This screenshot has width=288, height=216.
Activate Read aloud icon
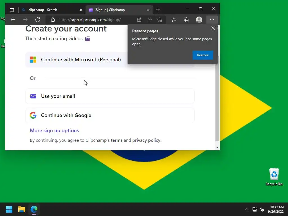coord(149,20)
